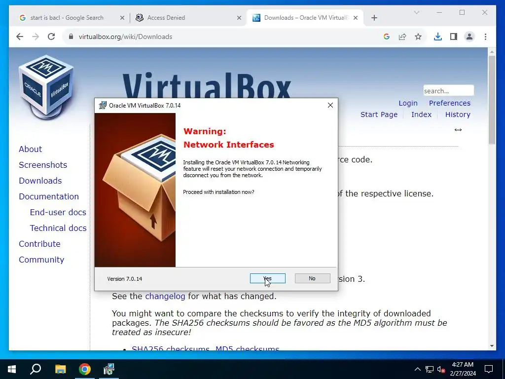Close the Downloads VirtualBox tab
Screen dimensions: 505x379
pos(356,18)
